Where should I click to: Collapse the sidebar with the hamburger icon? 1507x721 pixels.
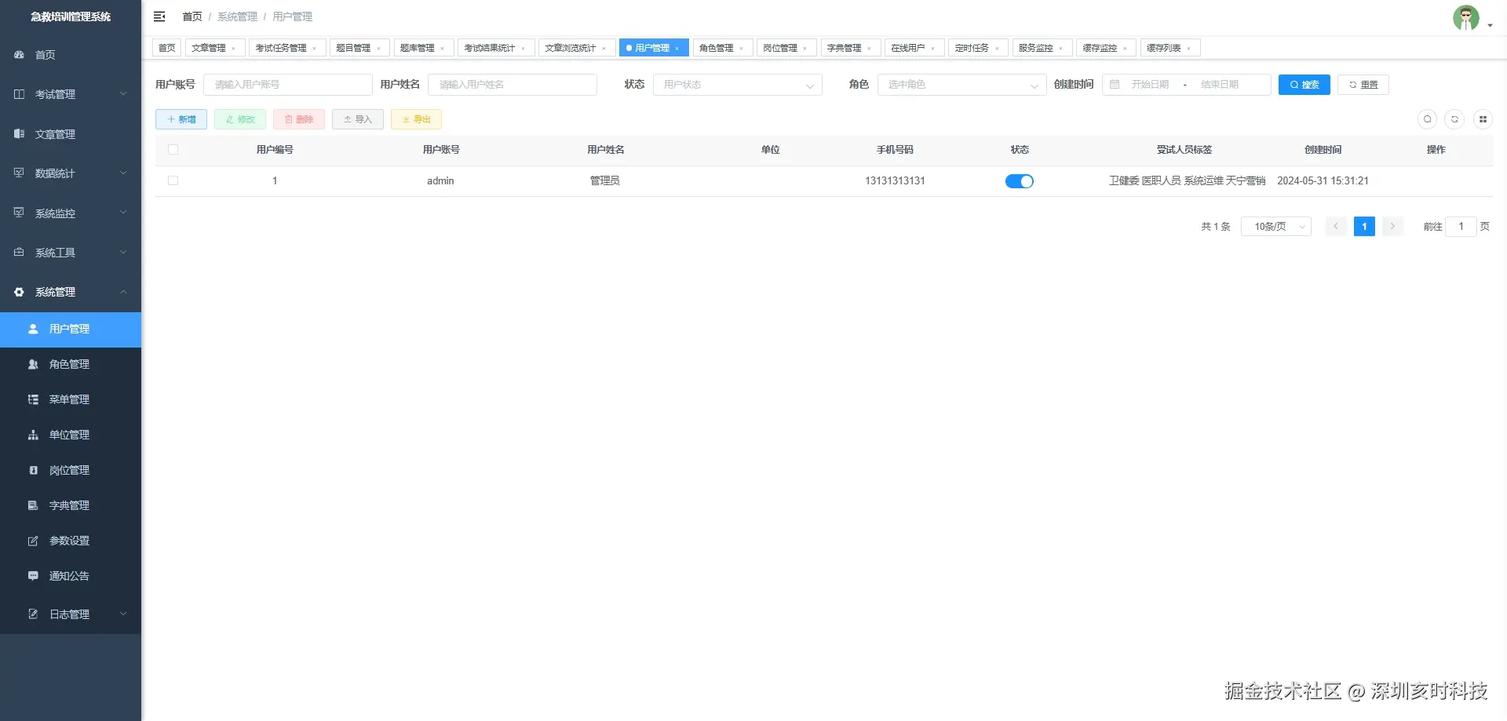coord(159,16)
